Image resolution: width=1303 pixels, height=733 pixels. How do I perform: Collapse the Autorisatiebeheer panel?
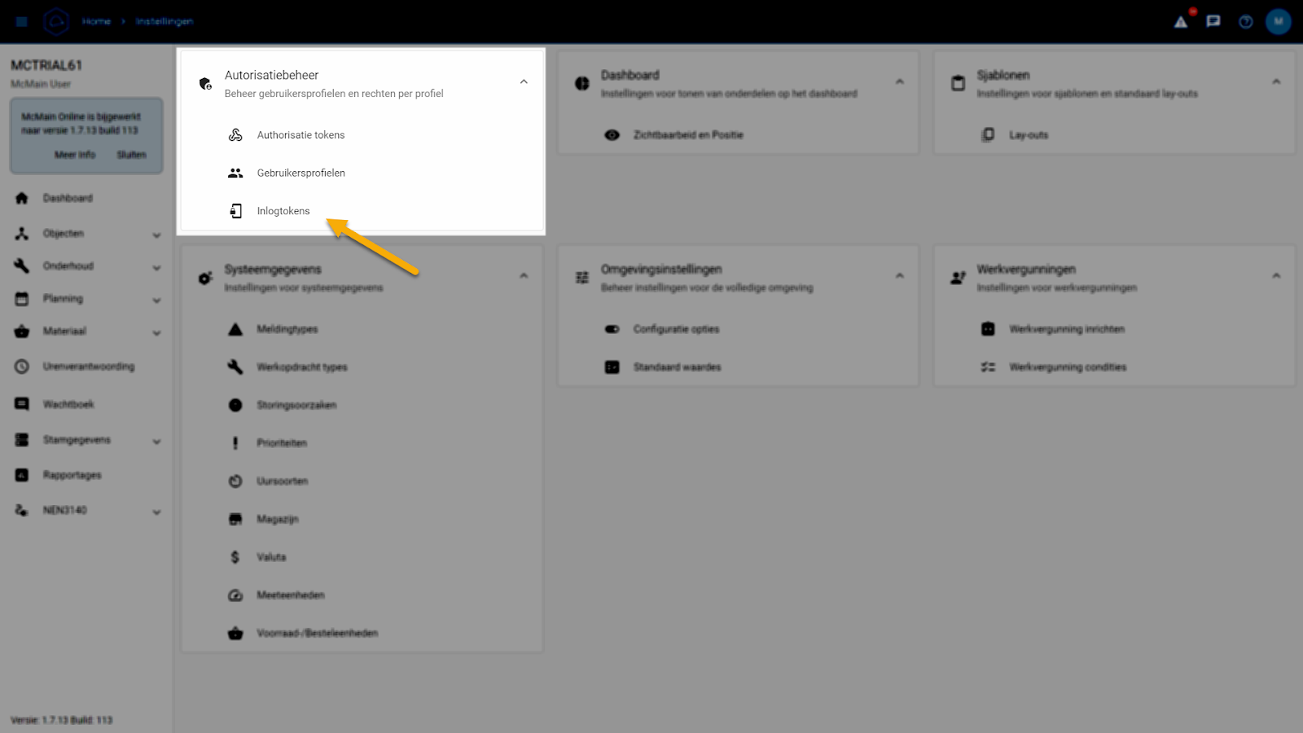[x=524, y=82]
